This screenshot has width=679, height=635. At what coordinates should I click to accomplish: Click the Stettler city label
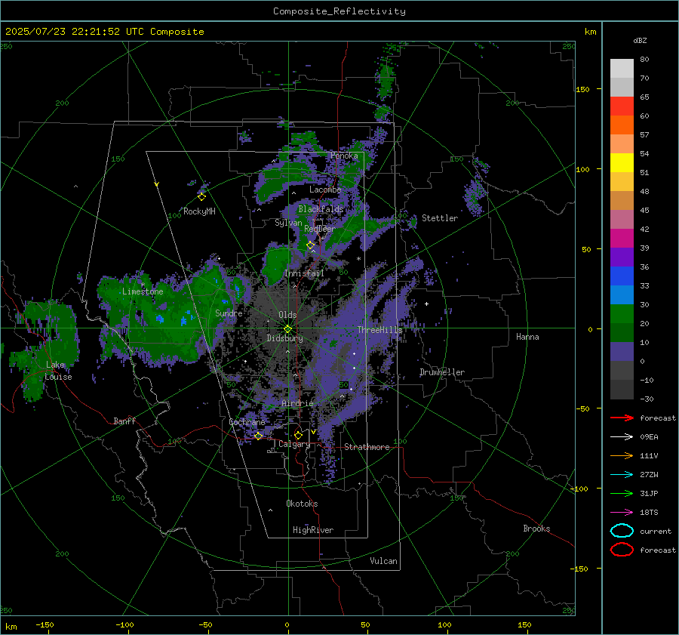(440, 218)
